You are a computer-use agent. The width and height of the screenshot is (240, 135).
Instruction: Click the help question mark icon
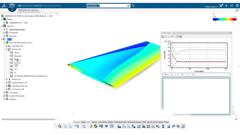click(237, 6)
